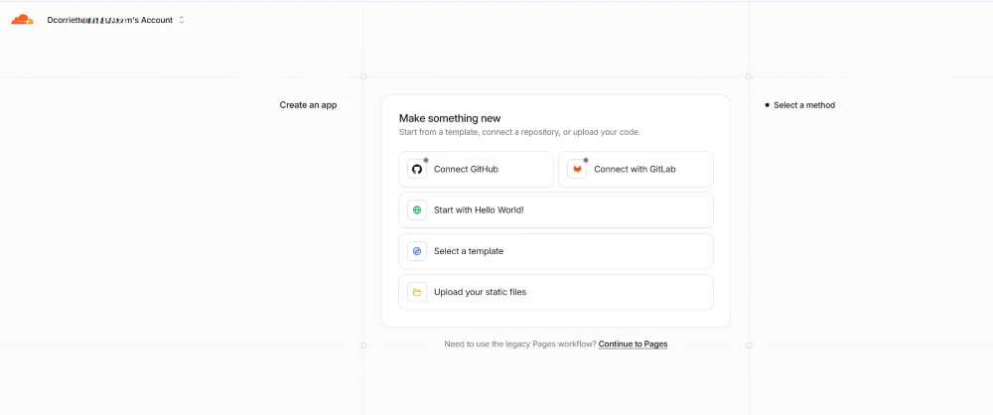The width and height of the screenshot is (993, 415).
Task: Click the yellow folder upload icon
Action: coord(417,292)
